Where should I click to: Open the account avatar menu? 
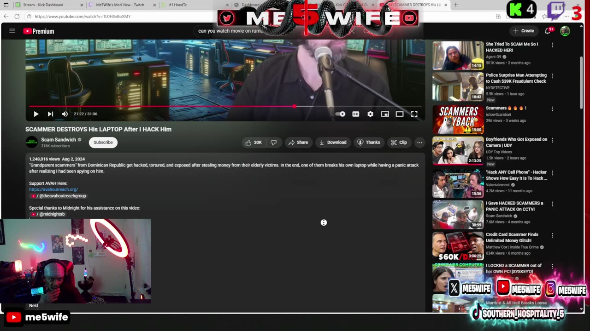point(565,31)
